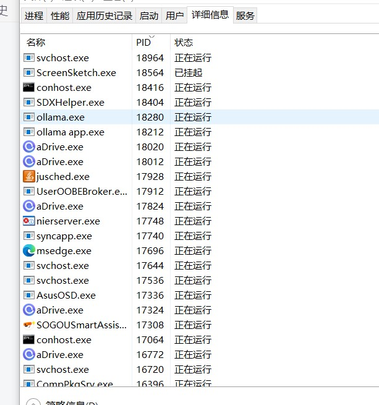Viewport: 379px width, 405px height.
Task: Select the 详细信息 tab
Action: pyautogui.click(x=210, y=15)
